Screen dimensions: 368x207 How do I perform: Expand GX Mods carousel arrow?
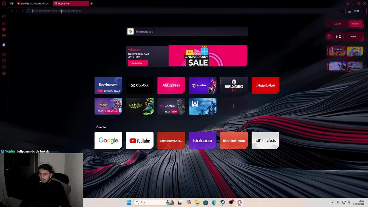click(x=365, y=66)
